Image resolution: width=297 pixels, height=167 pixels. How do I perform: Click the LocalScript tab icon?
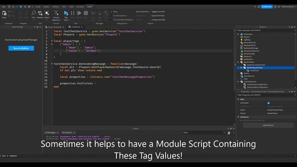click(x=69, y=27)
